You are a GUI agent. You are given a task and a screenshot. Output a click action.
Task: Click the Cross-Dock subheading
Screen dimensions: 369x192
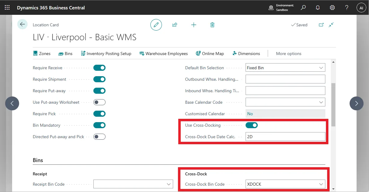click(x=196, y=174)
